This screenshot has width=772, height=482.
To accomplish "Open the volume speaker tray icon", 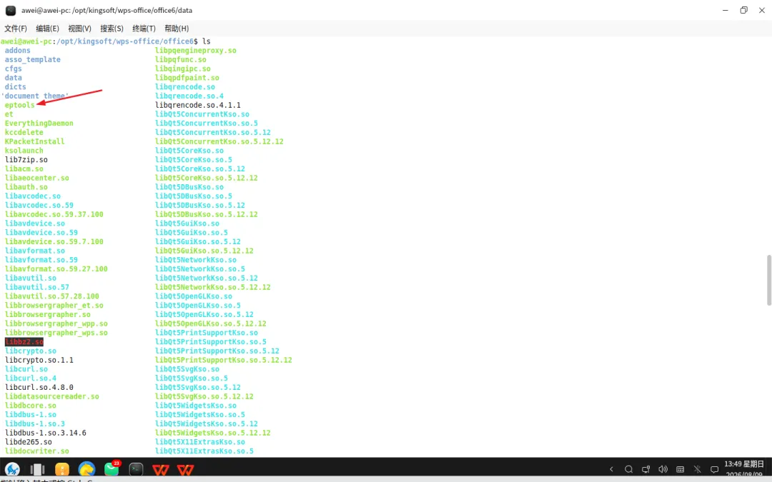I will click(x=663, y=469).
